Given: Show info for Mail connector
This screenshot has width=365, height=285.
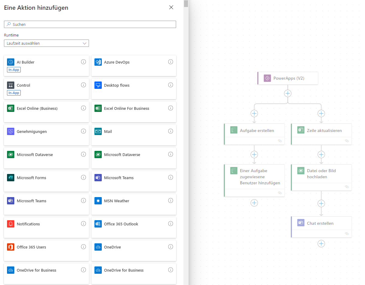Looking at the screenshot, I should point(171,131).
